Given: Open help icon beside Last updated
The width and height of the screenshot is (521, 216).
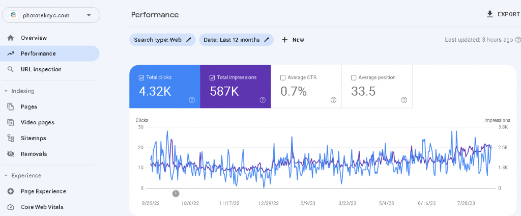Looking at the screenshot, I should (x=517, y=40).
